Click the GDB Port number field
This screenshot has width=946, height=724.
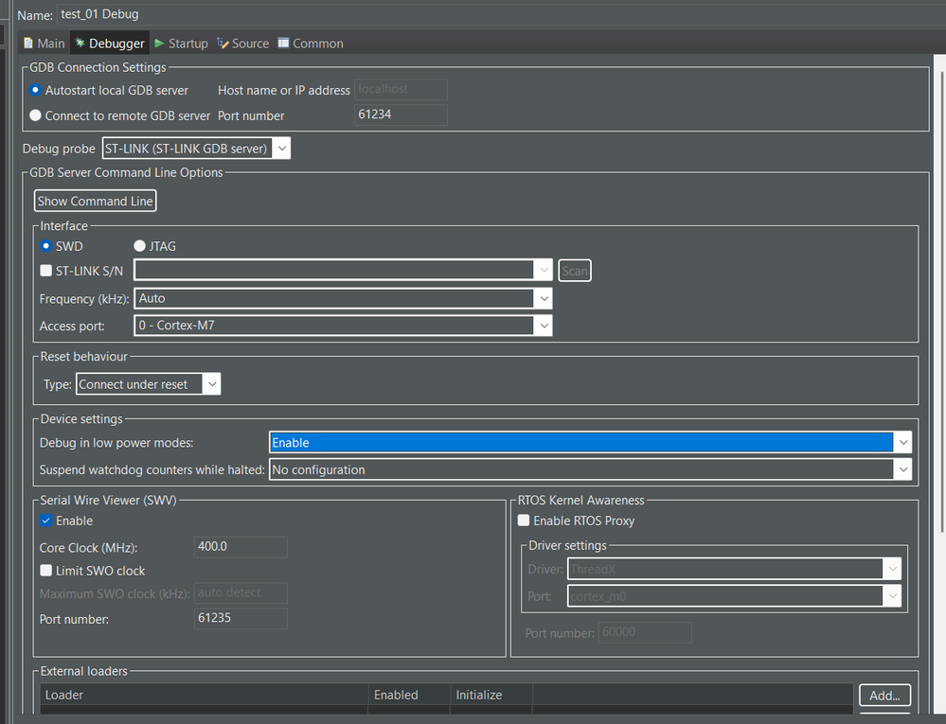pyautogui.click(x=401, y=115)
